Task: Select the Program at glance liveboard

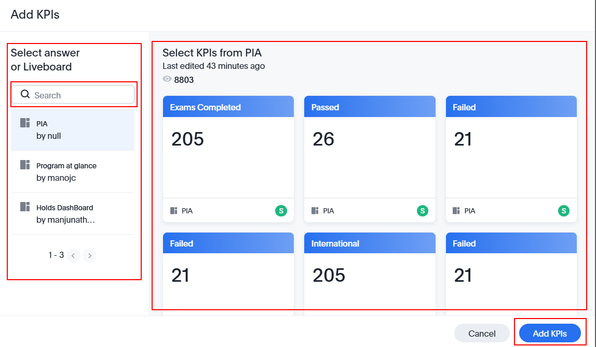Action: tap(73, 171)
